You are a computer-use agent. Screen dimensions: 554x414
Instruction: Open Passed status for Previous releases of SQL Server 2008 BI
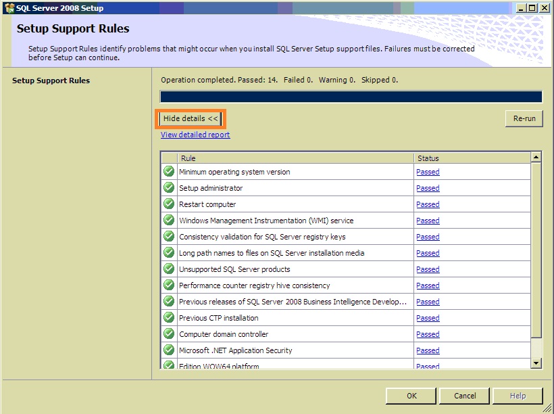coord(428,302)
